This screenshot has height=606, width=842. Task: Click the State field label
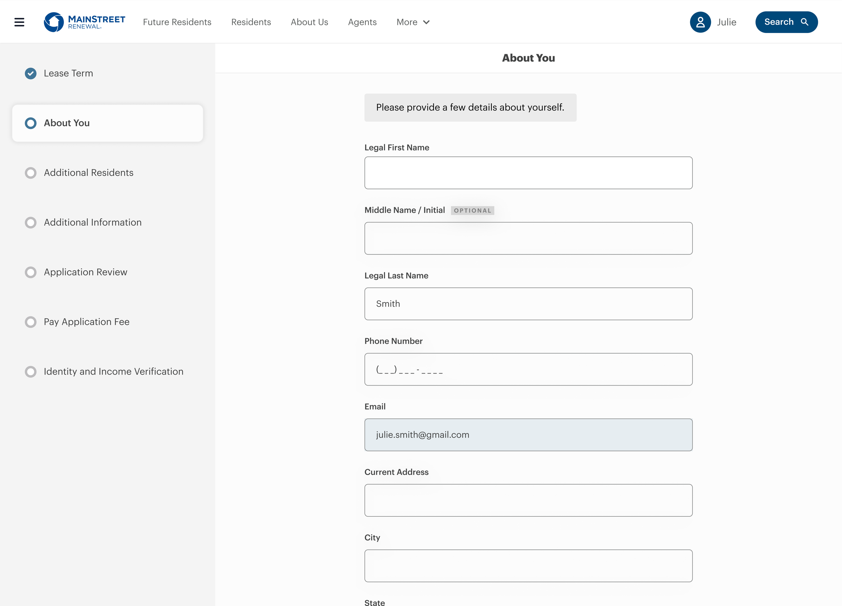(375, 602)
